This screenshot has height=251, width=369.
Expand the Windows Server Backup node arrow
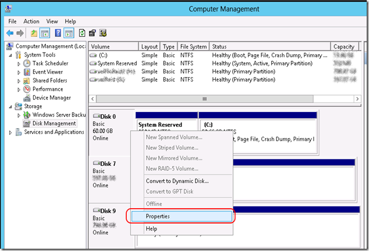(19, 115)
